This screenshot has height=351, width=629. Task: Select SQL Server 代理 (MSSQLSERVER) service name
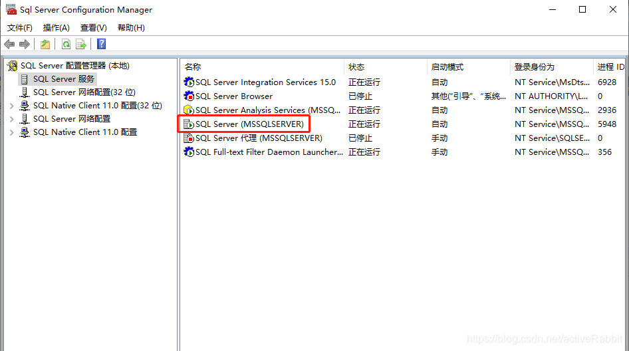pyautogui.click(x=259, y=138)
